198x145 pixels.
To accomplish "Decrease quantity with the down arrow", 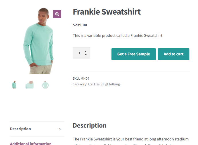I will (86, 55).
